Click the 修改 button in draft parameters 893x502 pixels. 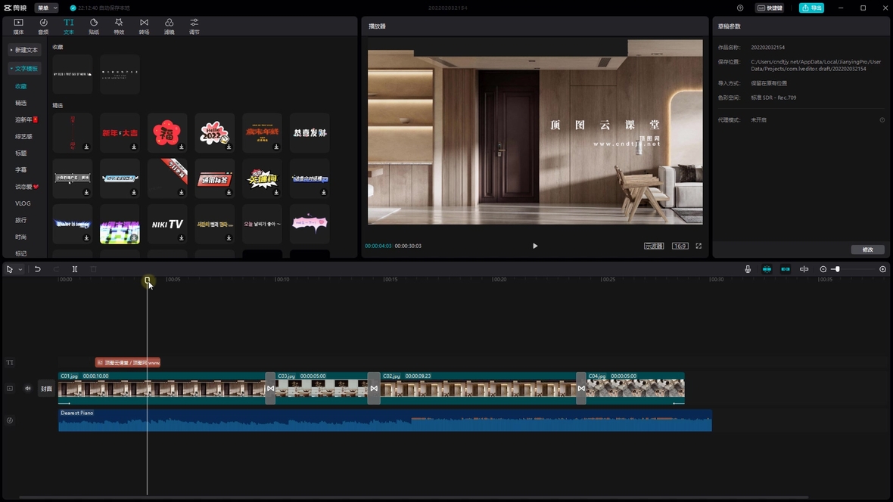867,249
